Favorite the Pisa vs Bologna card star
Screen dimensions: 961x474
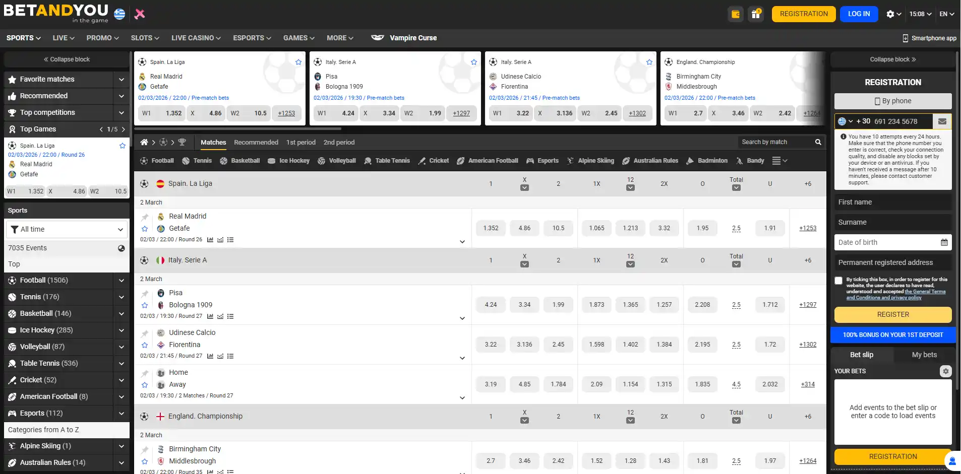click(x=474, y=62)
